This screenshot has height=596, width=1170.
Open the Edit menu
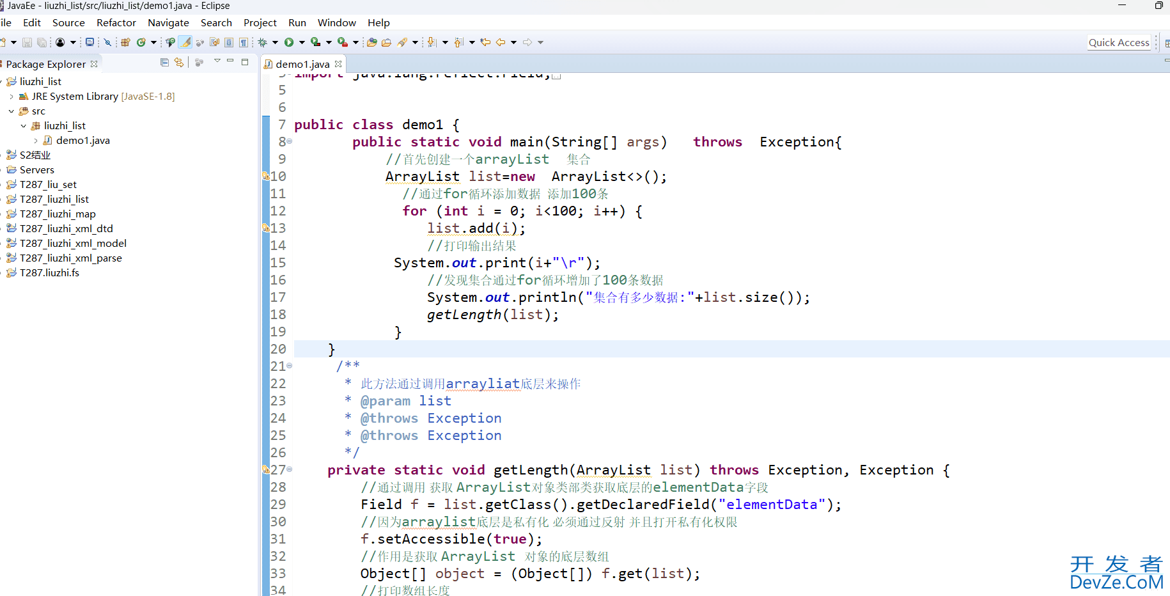pyautogui.click(x=32, y=22)
